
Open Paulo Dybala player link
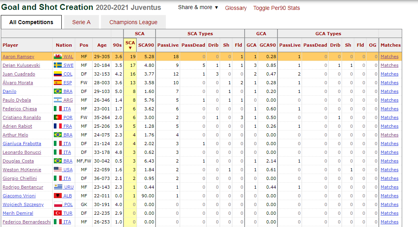(x=17, y=100)
